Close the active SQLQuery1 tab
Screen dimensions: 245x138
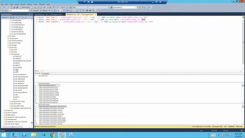click(x=95, y=15)
